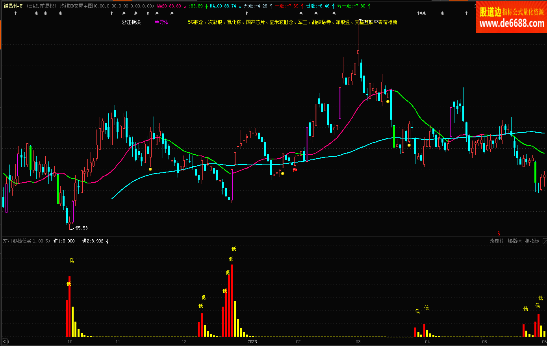Screen dimensions: 547x346
Task: Select the 02 month marker on the time axis
Action: tap(298, 342)
